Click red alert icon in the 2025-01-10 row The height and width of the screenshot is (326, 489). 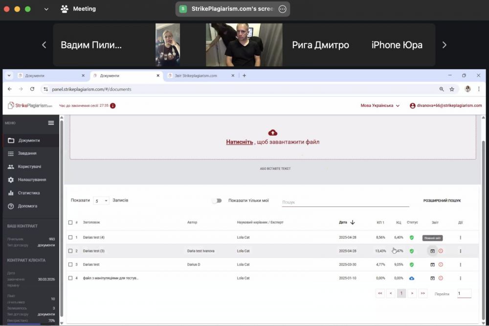click(441, 278)
